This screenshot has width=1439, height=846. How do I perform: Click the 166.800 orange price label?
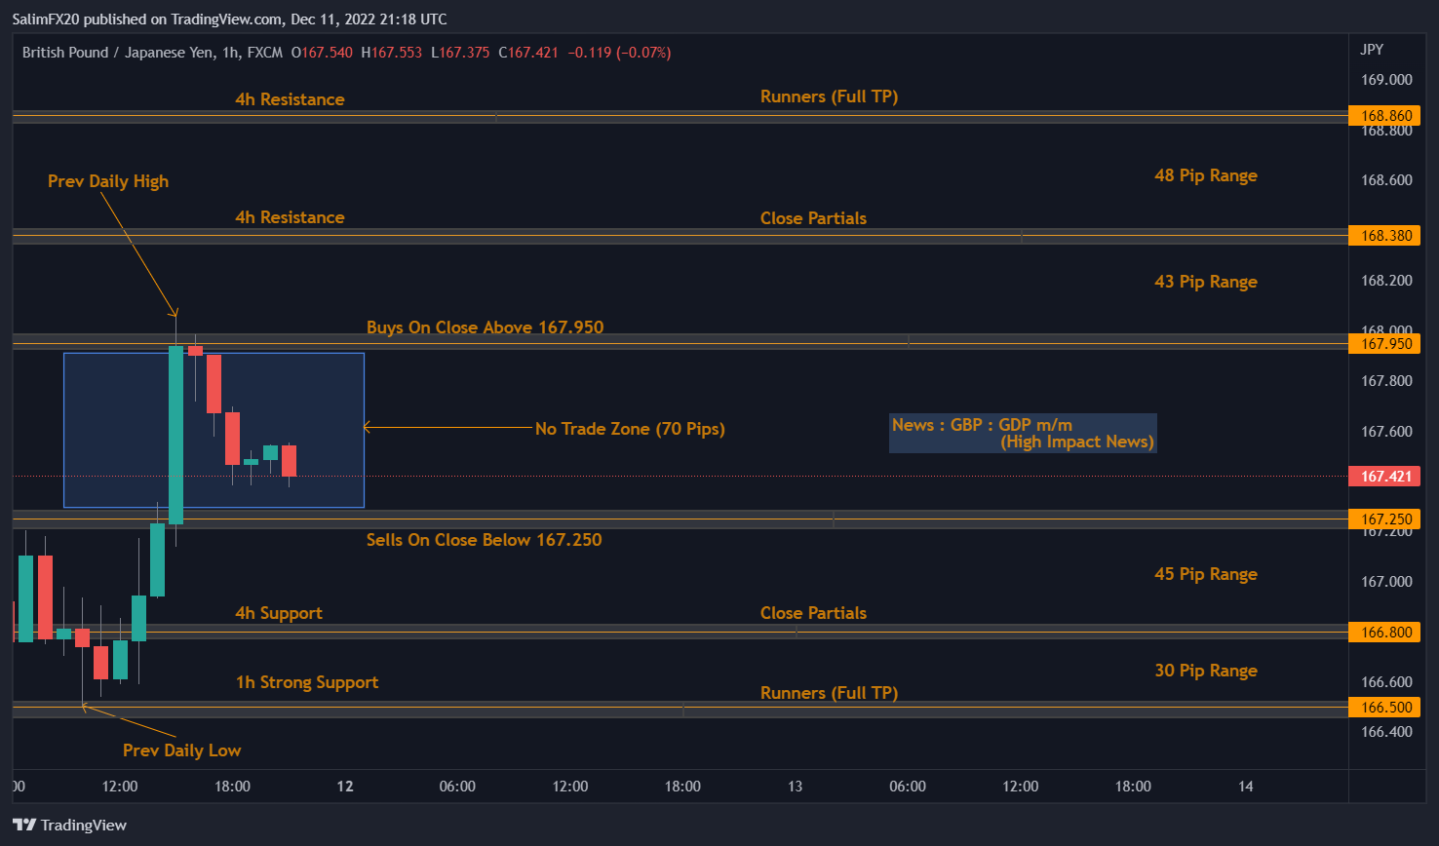coord(1385,633)
